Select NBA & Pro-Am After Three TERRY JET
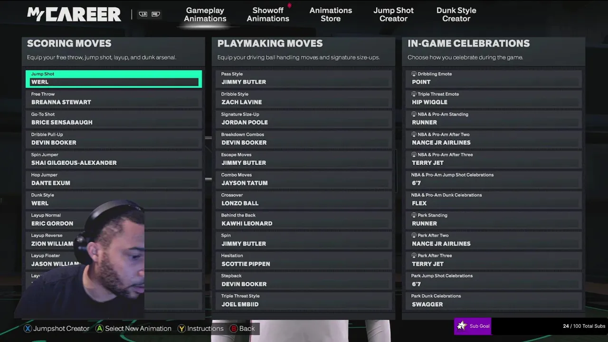The height and width of the screenshot is (342, 608). 494,160
